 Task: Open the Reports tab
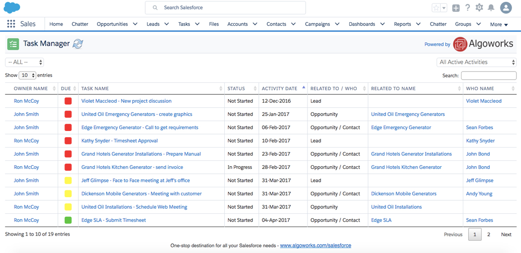pyautogui.click(x=402, y=24)
